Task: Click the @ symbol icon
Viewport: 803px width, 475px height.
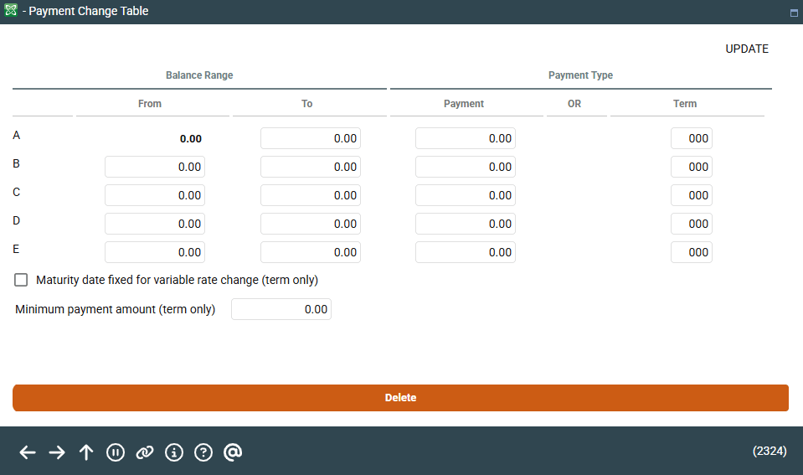Action: pos(233,452)
